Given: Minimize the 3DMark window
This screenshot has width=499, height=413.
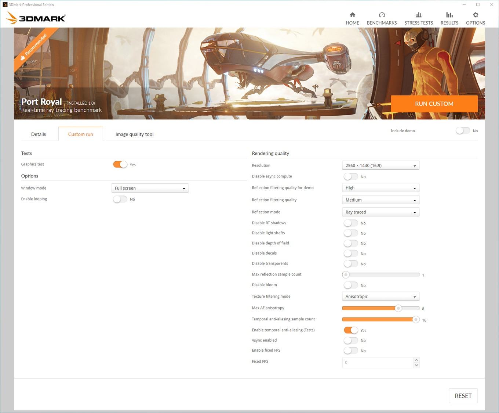Looking at the screenshot, I should pyautogui.click(x=464, y=5).
